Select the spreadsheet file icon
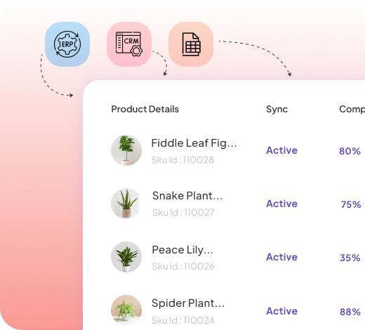The height and width of the screenshot is (330, 365). tap(191, 44)
